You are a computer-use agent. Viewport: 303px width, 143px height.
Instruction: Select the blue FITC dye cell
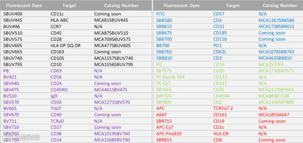click(161, 14)
